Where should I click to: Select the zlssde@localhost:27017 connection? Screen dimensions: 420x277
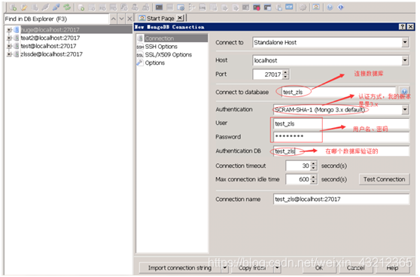(52, 54)
